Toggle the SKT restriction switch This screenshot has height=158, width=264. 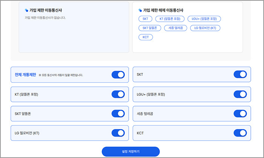tap(240, 74)
